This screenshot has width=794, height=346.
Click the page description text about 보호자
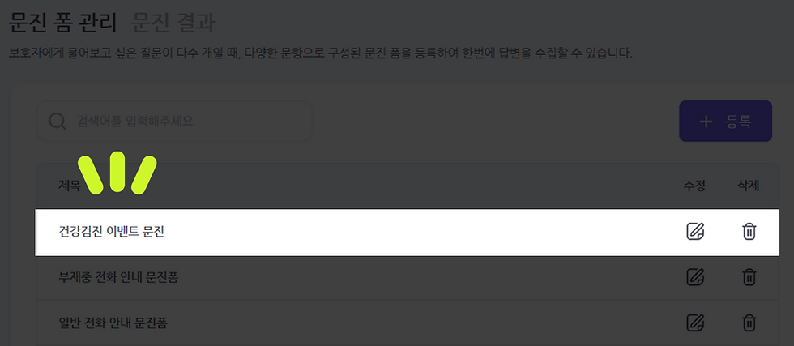pos(321,53)
